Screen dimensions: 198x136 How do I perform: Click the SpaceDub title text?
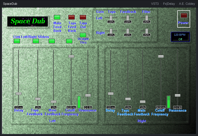point(10,4)
